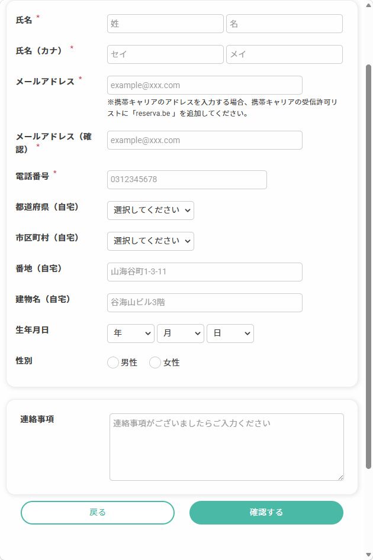Viewport: 373px width, 560px height.
Task: Click the 連絡事項 textarea
Action: click(x=226, y=447)
